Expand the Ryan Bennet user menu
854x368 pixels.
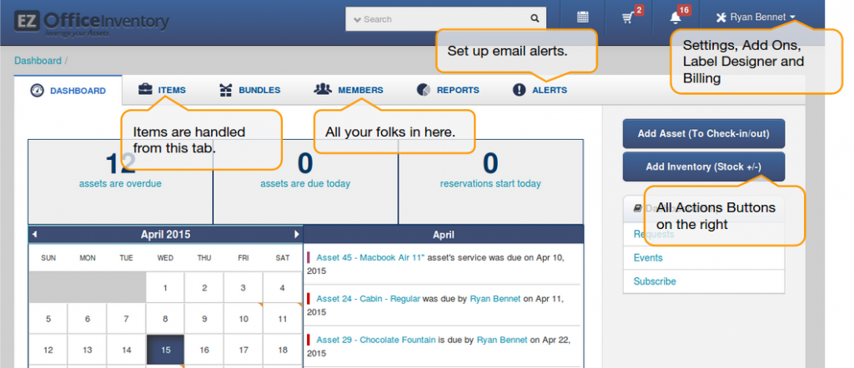click(756, 17)
